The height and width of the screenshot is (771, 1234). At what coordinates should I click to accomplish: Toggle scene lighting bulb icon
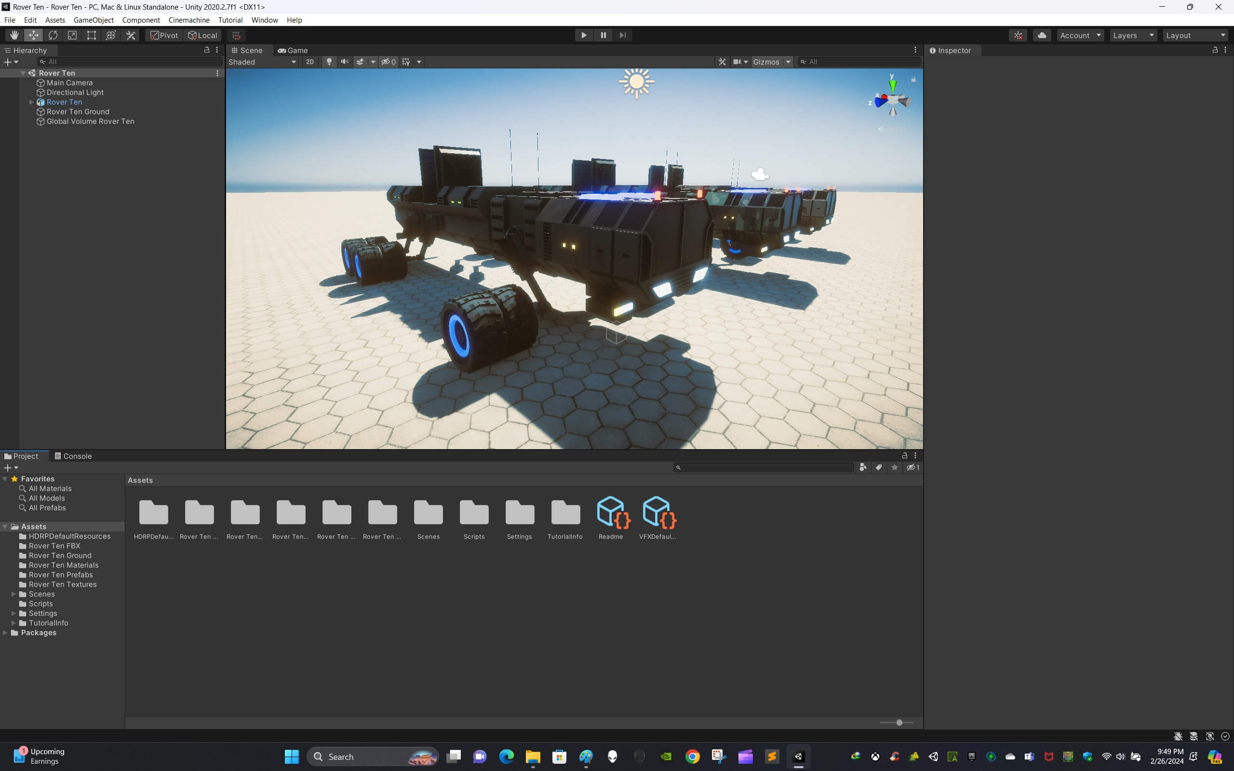[x=329, y=62]
